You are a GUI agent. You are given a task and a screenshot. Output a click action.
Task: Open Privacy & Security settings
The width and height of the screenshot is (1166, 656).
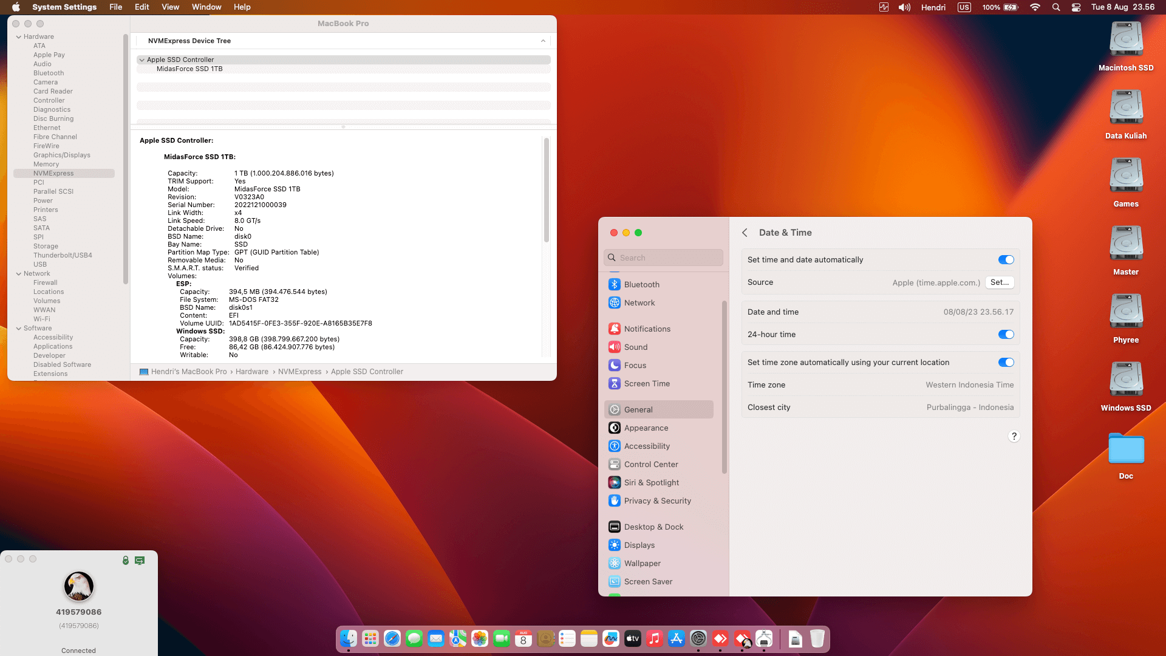coord(658,501)
